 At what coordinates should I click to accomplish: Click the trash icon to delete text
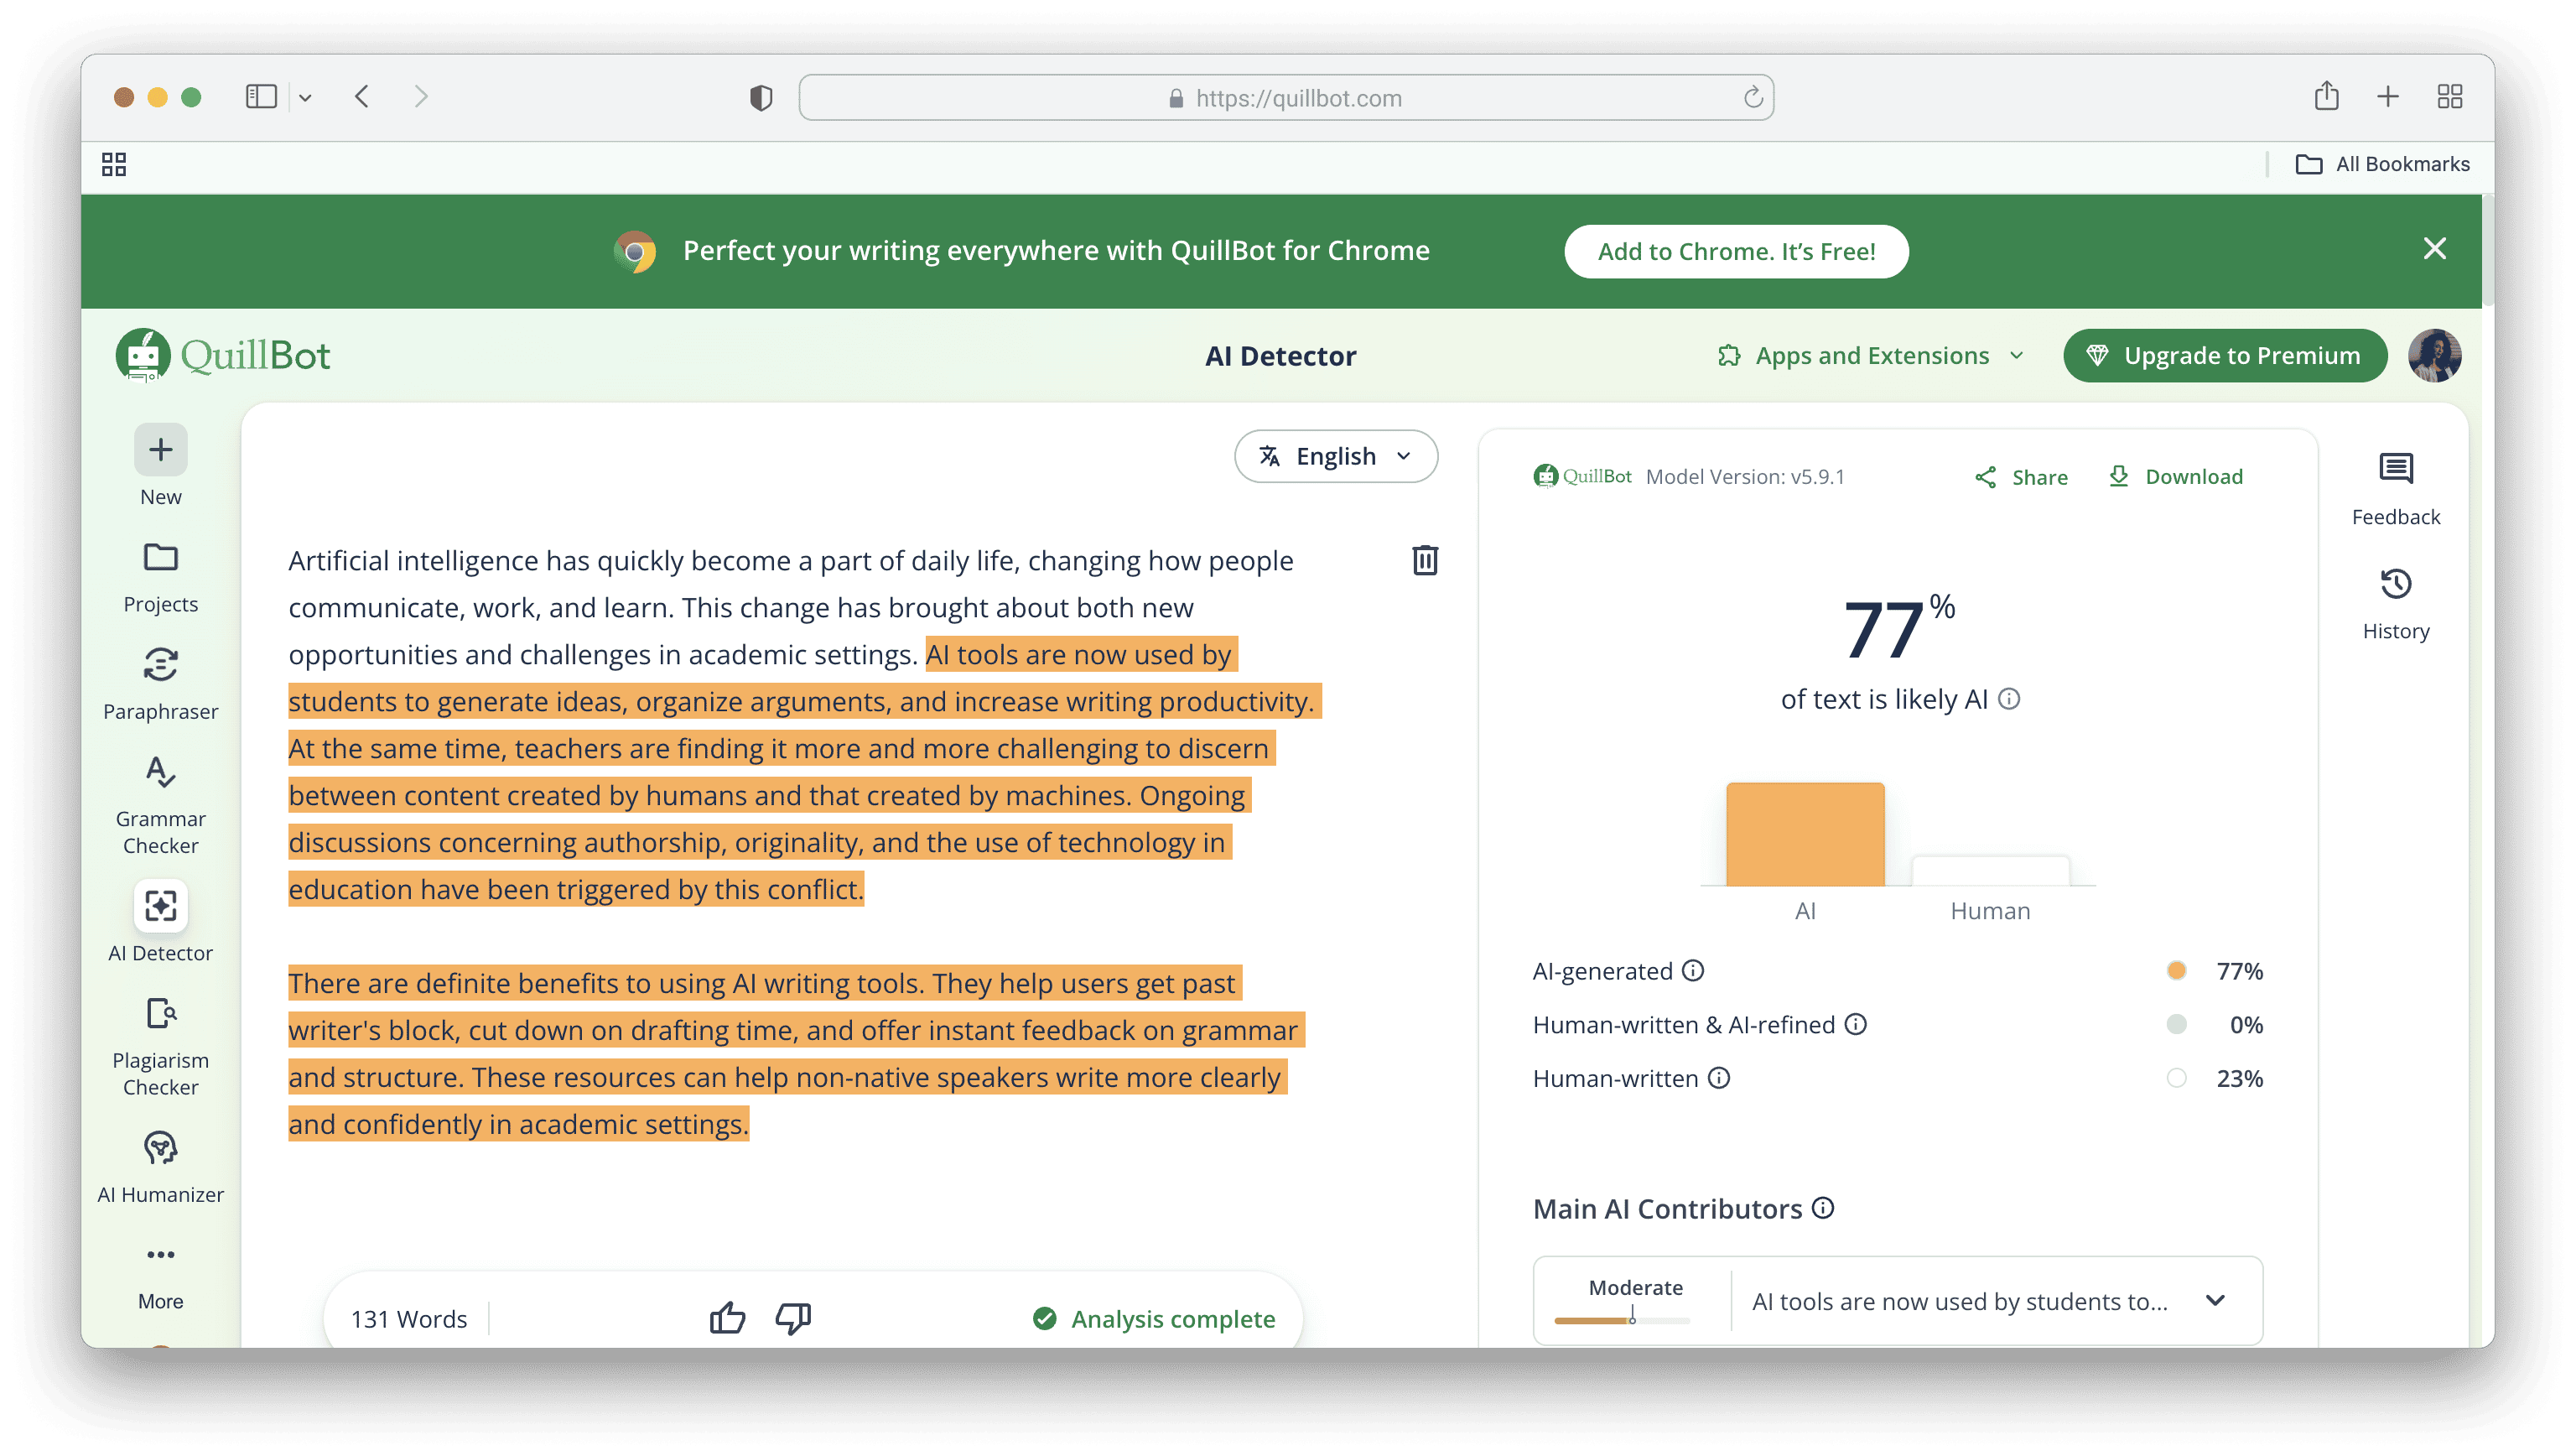pyautogui.click(x=1424, y=560)
